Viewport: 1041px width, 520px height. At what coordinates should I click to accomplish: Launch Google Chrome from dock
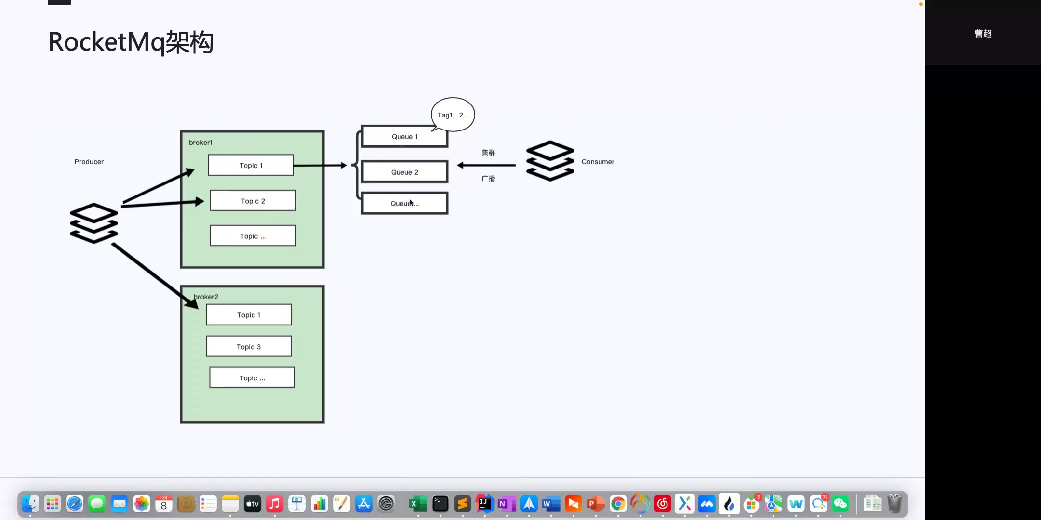pyautogui.click(x=618, y=504)
